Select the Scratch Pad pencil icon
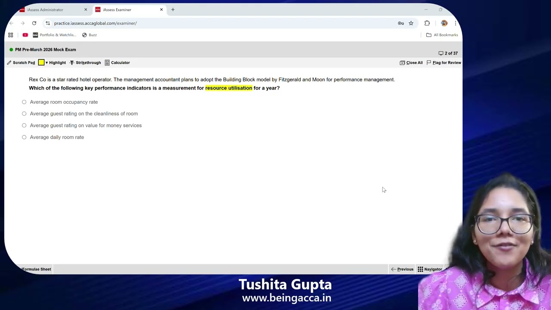 [x=9, y=62]
